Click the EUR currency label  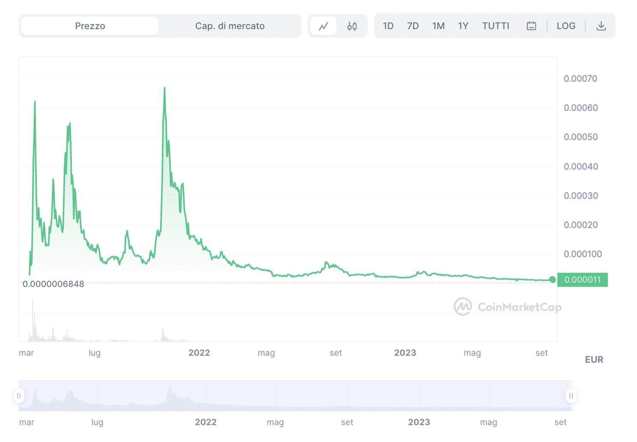point(594,359)
